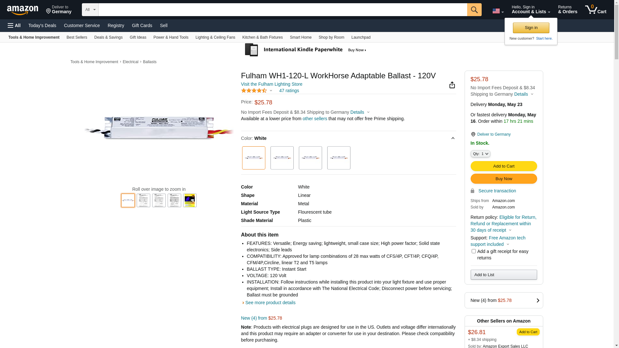619x348 pixels.
Task: Open Today's Deals menu item
Action: pos(42,25)
